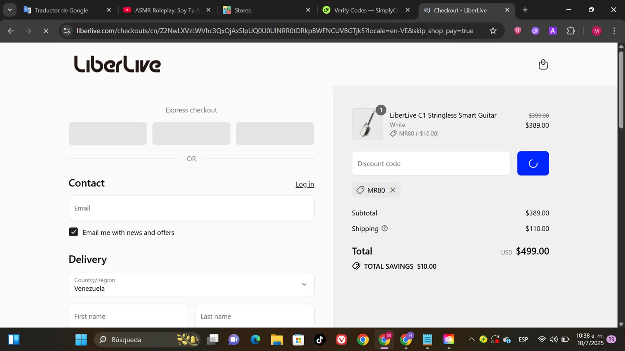Click the MR80 (-$10.00) discount text
This screenshot has width=625, height=351.
click(x=419, y=133)
